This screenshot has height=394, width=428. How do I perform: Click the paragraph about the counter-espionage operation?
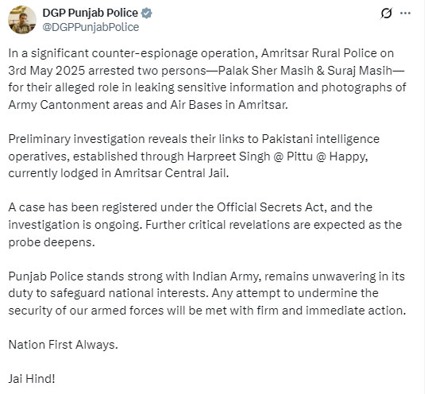(207, 79)
